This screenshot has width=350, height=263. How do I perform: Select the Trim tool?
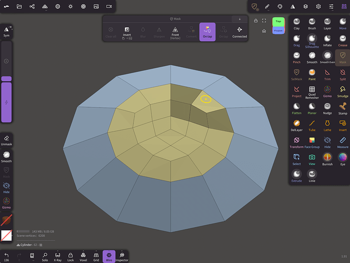[327, 75]
